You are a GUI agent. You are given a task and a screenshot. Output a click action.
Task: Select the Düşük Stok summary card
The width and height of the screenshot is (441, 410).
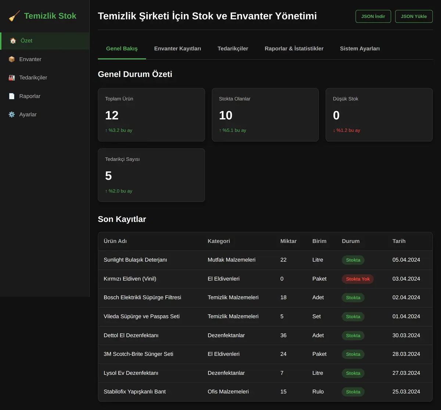pos(379,114)
